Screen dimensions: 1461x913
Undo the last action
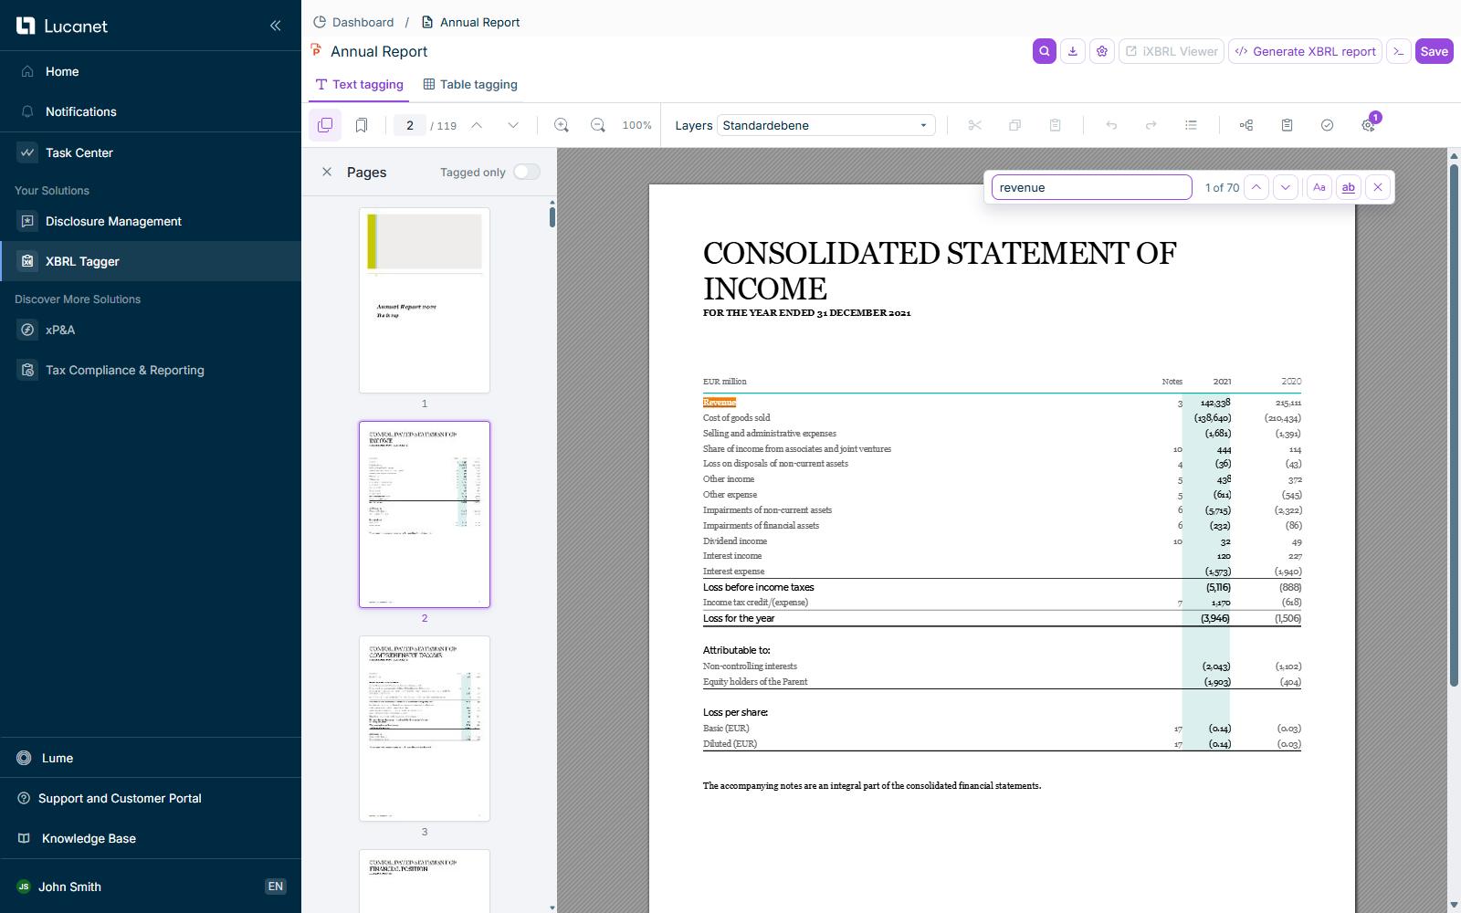(x=1111, y=125)
